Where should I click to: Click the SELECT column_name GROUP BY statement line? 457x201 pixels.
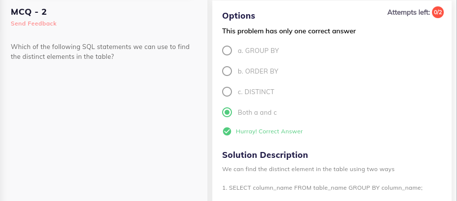point(322,188)
